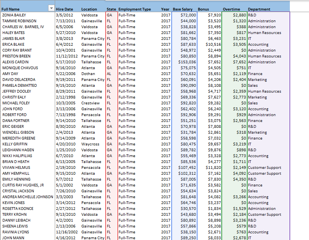This screenshot has width=309, height=240.
Task: Select KEVIN JONES's hire date 3/14/2012
Action: 66,203
